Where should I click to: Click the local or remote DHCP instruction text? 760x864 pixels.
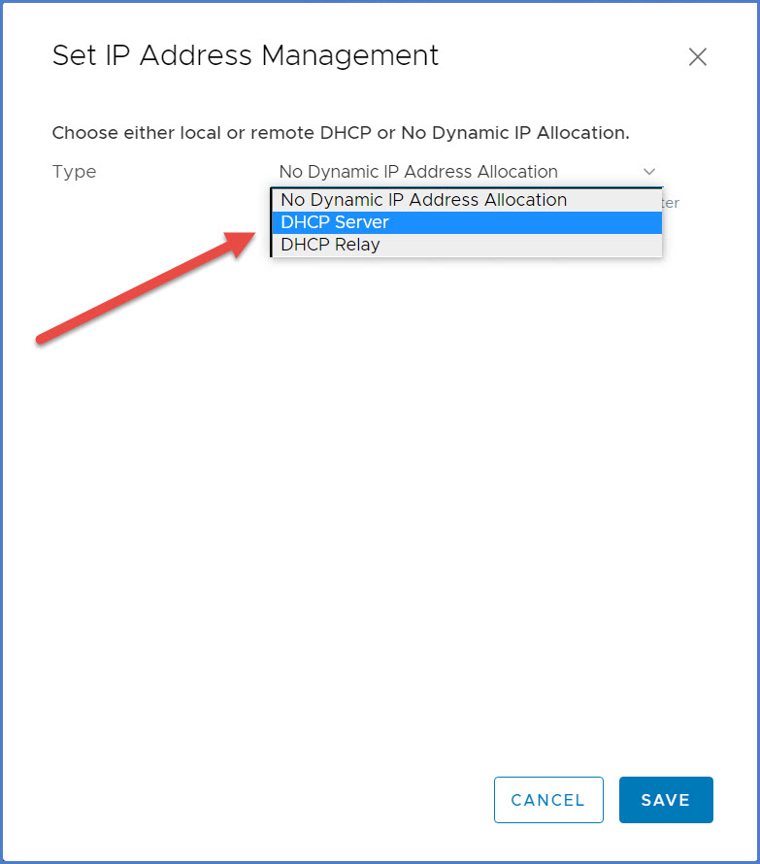[341, 132]
